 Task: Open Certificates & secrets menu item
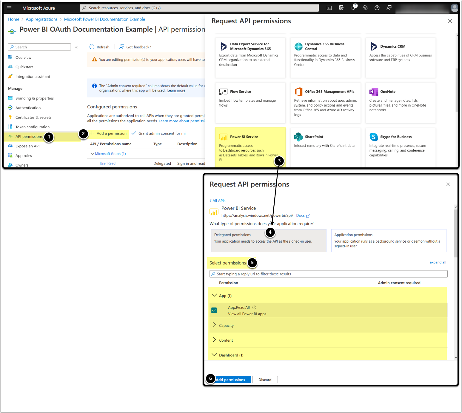pos(33,117)
